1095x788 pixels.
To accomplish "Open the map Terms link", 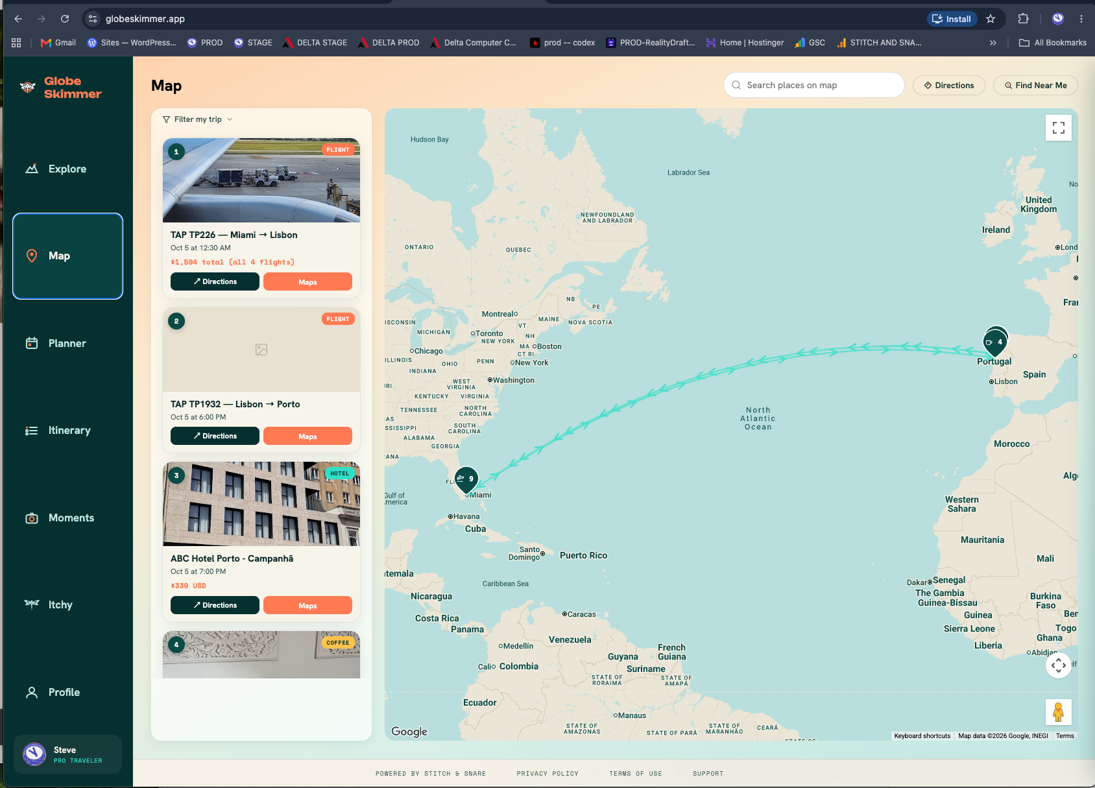I will [x=1065, y=735].
